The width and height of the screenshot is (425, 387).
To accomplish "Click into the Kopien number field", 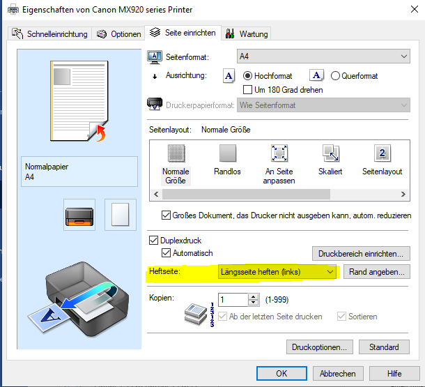I will click(x=233, y=300).
